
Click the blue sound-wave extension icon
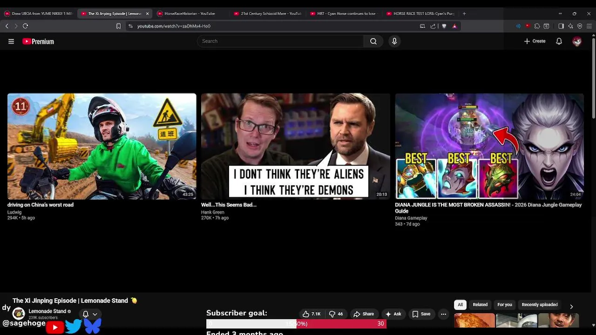coord(518,26)
